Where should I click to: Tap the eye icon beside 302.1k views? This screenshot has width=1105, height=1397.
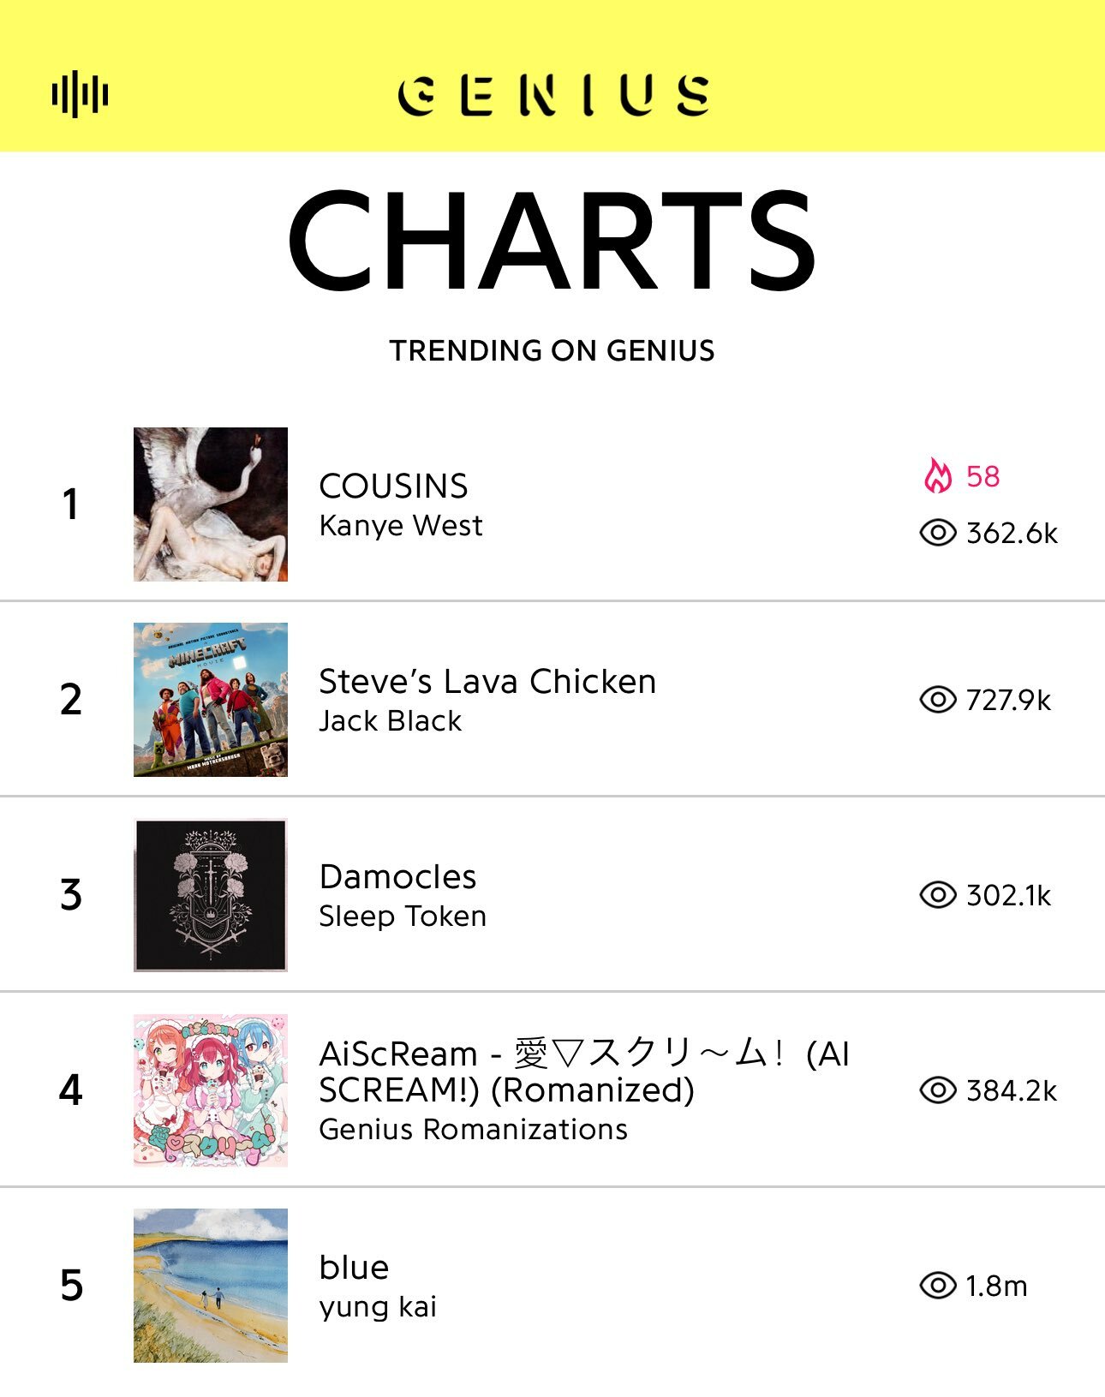[x=938, y=895]
